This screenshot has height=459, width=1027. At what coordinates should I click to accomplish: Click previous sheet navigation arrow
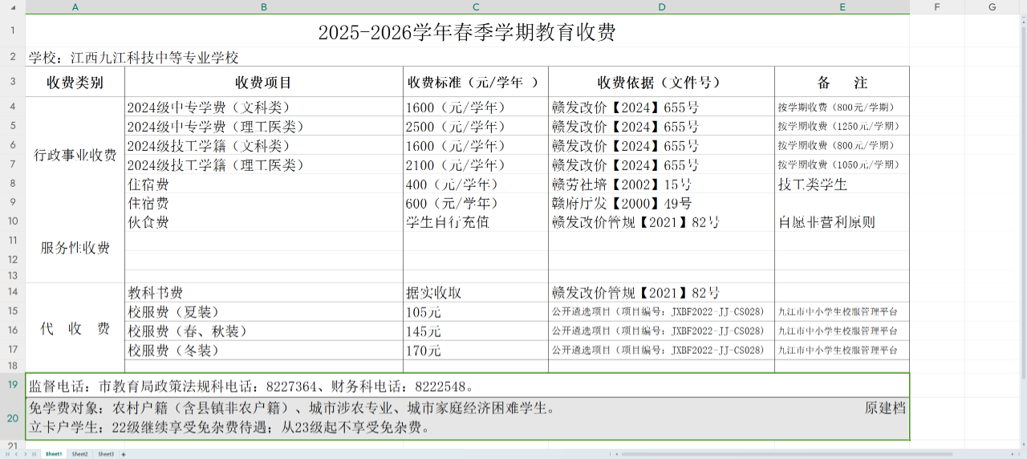tap(16, 454)
